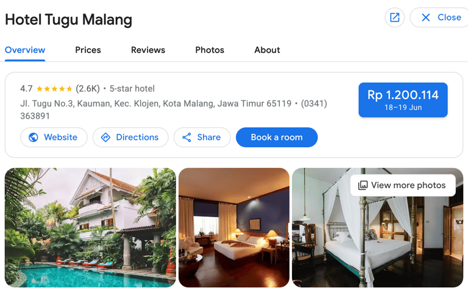Open hotel in new window icon
This screenshot has height=294, width=468.
point(395,17)
